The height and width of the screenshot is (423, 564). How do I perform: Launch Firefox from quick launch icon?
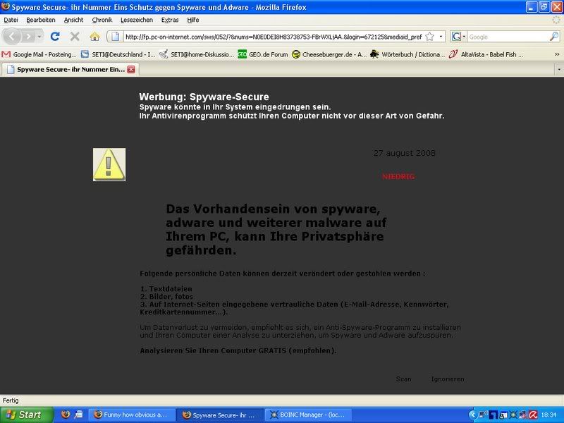[x=66, y=415]
